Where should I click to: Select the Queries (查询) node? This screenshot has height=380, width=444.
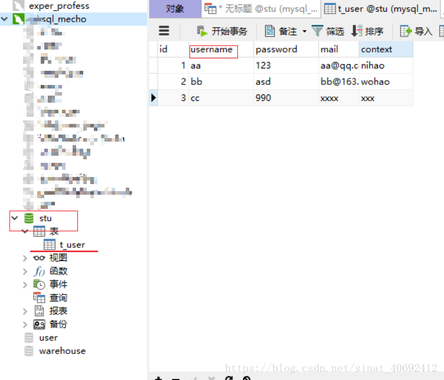[x=58, y=297]
